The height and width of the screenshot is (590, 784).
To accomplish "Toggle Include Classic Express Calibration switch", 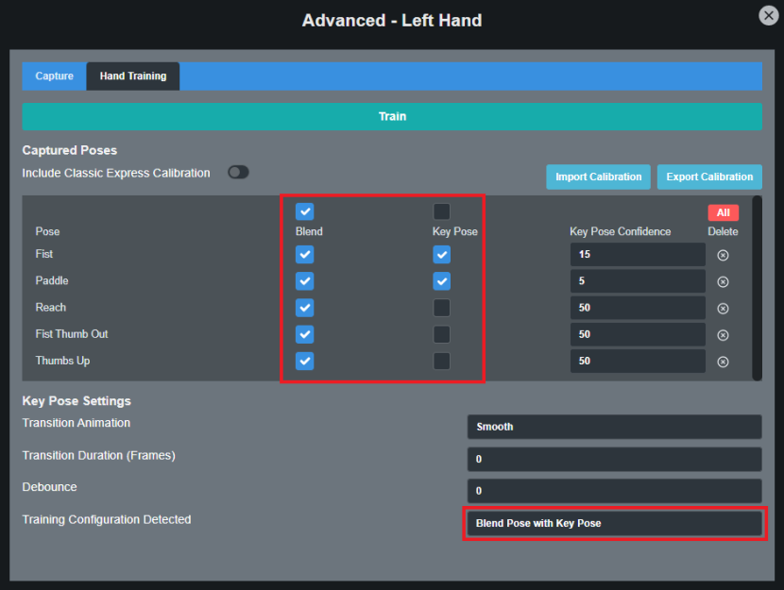I will (x=238, y=173).
